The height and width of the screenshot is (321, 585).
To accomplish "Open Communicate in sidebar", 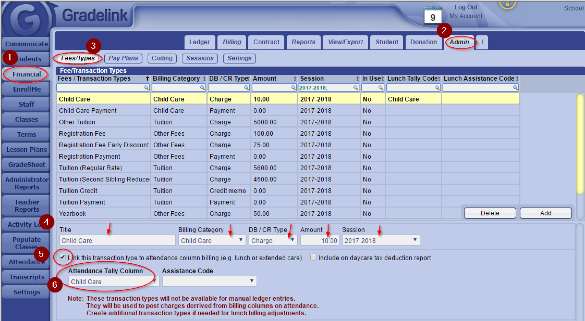I will [26, 44].
